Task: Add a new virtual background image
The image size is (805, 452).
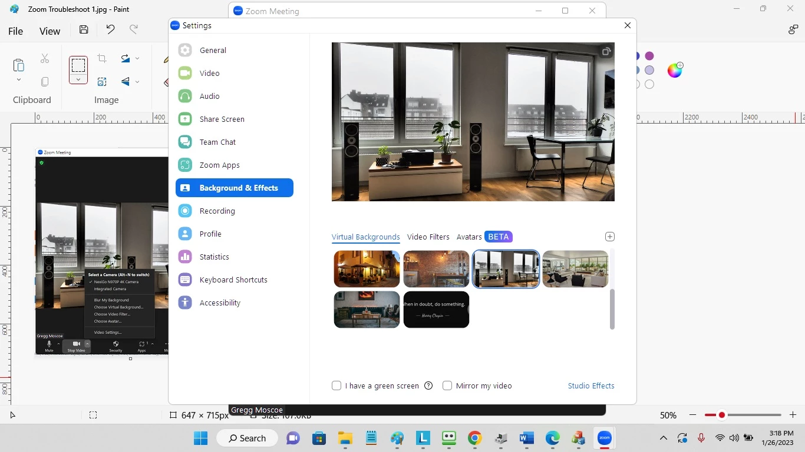Action: [610, 237]
